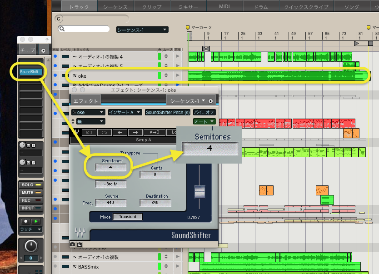379x274 pixels.
Task: Open the シーケンス-1 sequence dropdown
Action: [142, 30]
